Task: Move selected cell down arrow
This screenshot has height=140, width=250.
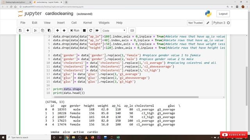Action: pos(64,30)
